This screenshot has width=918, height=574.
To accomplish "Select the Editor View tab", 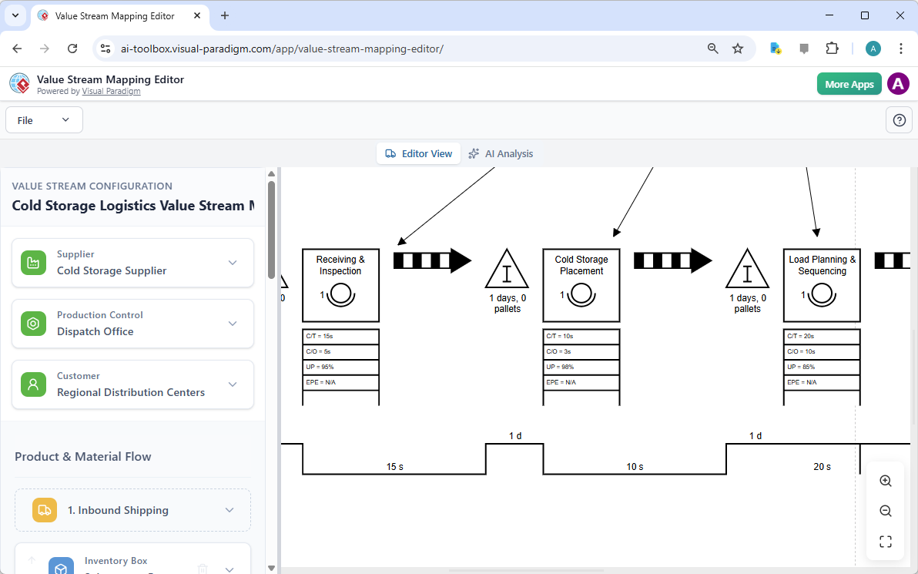I will pos(418,153).
